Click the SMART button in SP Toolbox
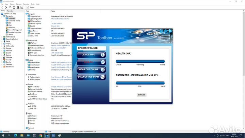The width and height of the screenshot is (245, 138). pyautogui.click(x=142, y=95)
